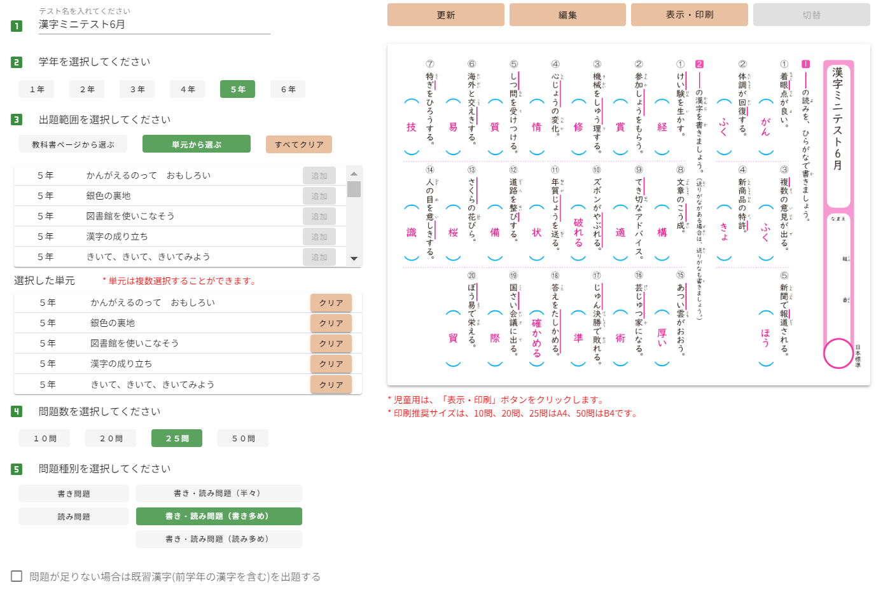Select grade 3年
This screenshot has height=592, width=876.
pos(137,89)
